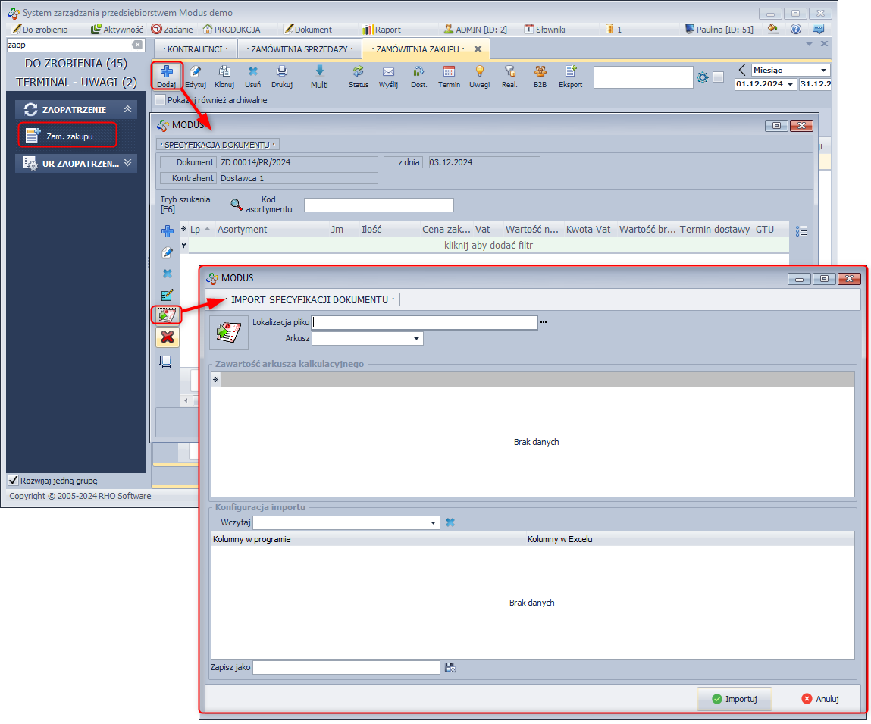Toggle the checkbox next to settings gear
The image size is (871, 724).
coord(718,77)
